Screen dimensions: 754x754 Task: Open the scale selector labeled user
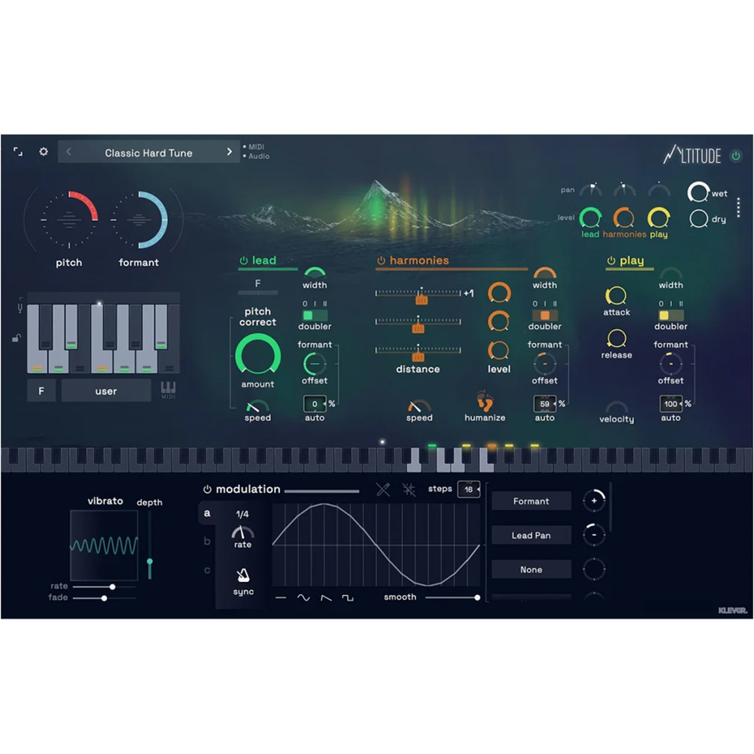pyautogui.click(x=106, y=391)
